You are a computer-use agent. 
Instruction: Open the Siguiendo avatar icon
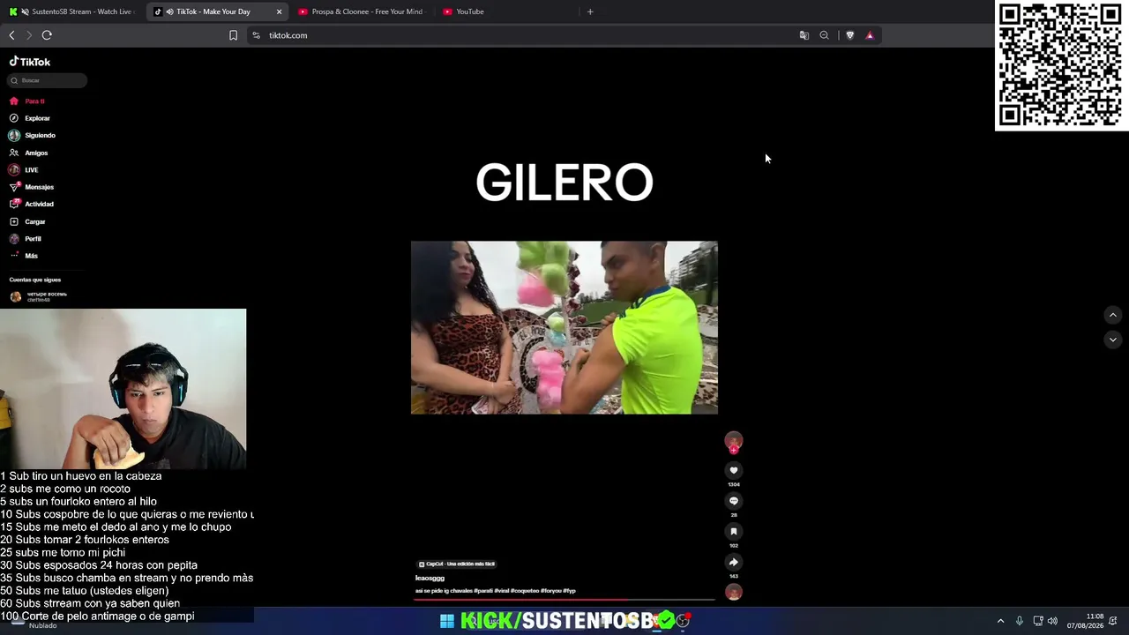(14, 136)
